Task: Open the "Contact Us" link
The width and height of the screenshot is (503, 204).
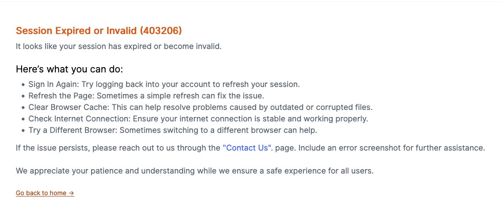Action: (246, 148)
